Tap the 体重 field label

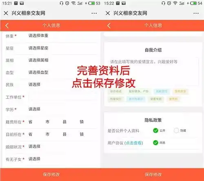(x=9, y=36)
